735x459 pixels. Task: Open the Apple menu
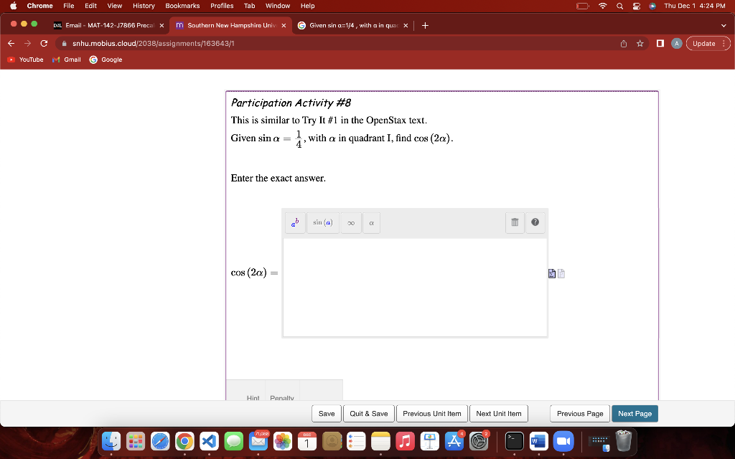tap(13, 6)
